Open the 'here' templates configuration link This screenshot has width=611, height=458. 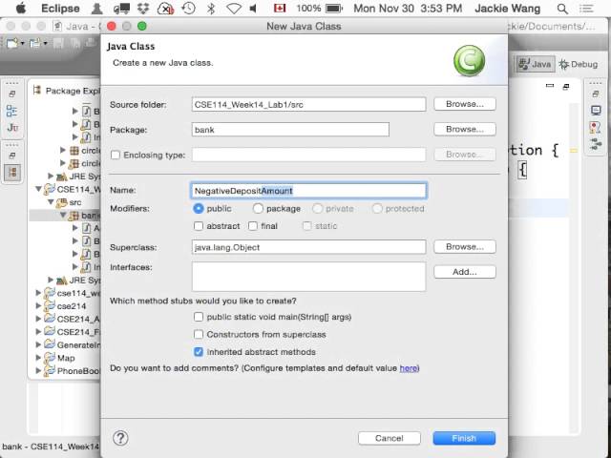(409, 368)
